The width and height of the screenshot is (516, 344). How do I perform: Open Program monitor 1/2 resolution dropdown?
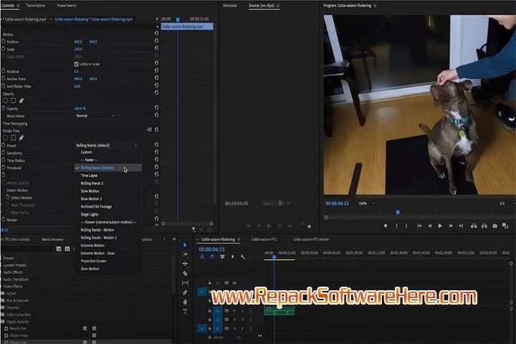506,204
